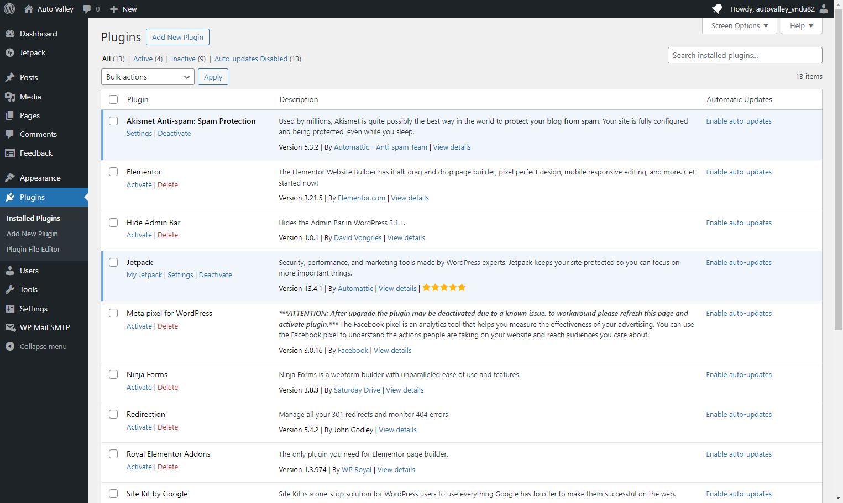Open Dashboard icon in sidebar
The width and height of the screenshot is (843, 503).
10,34
